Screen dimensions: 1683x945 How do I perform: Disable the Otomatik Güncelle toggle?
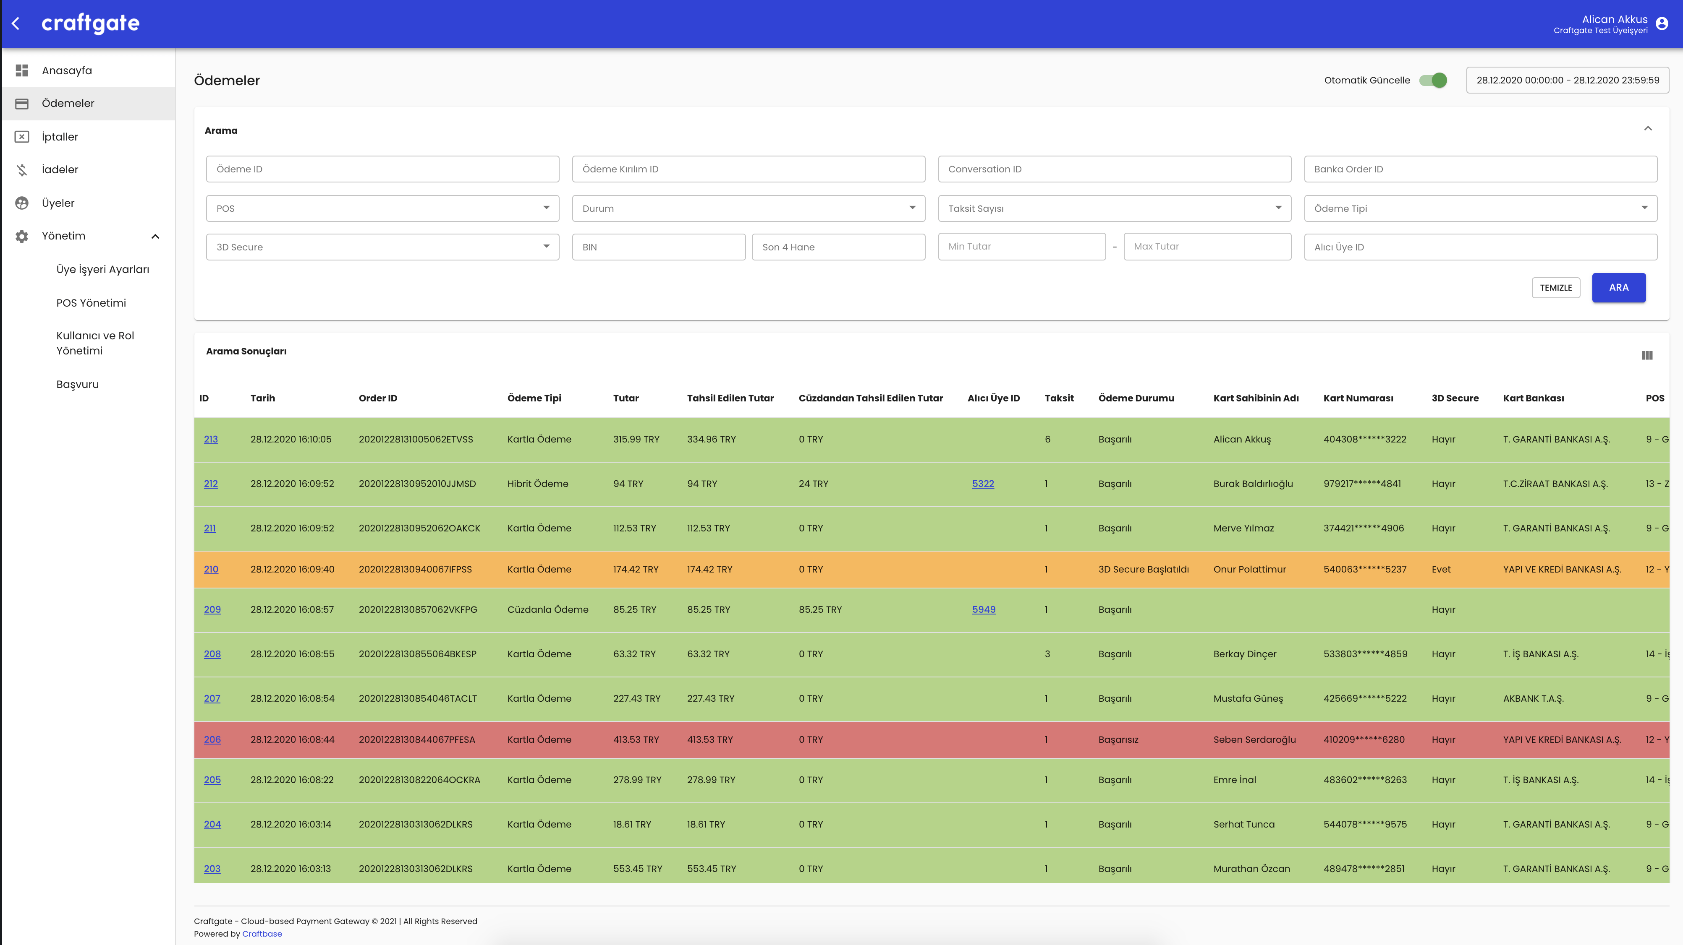tap(1433, 80)
